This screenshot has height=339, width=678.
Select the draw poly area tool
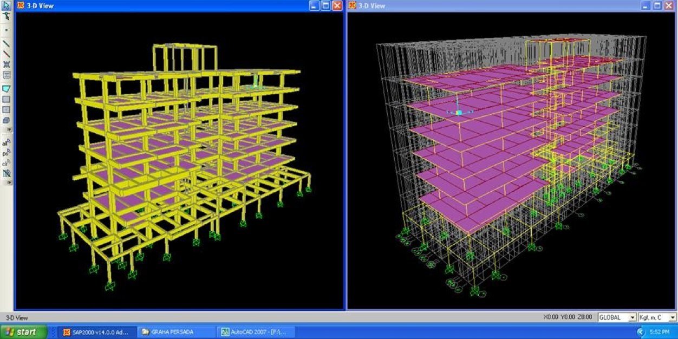pos(6,88)
